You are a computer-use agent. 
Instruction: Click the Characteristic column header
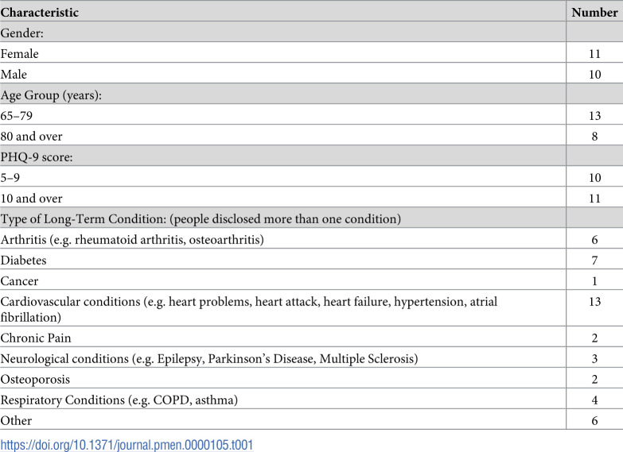pyautogui.click(x=39, y=12)
